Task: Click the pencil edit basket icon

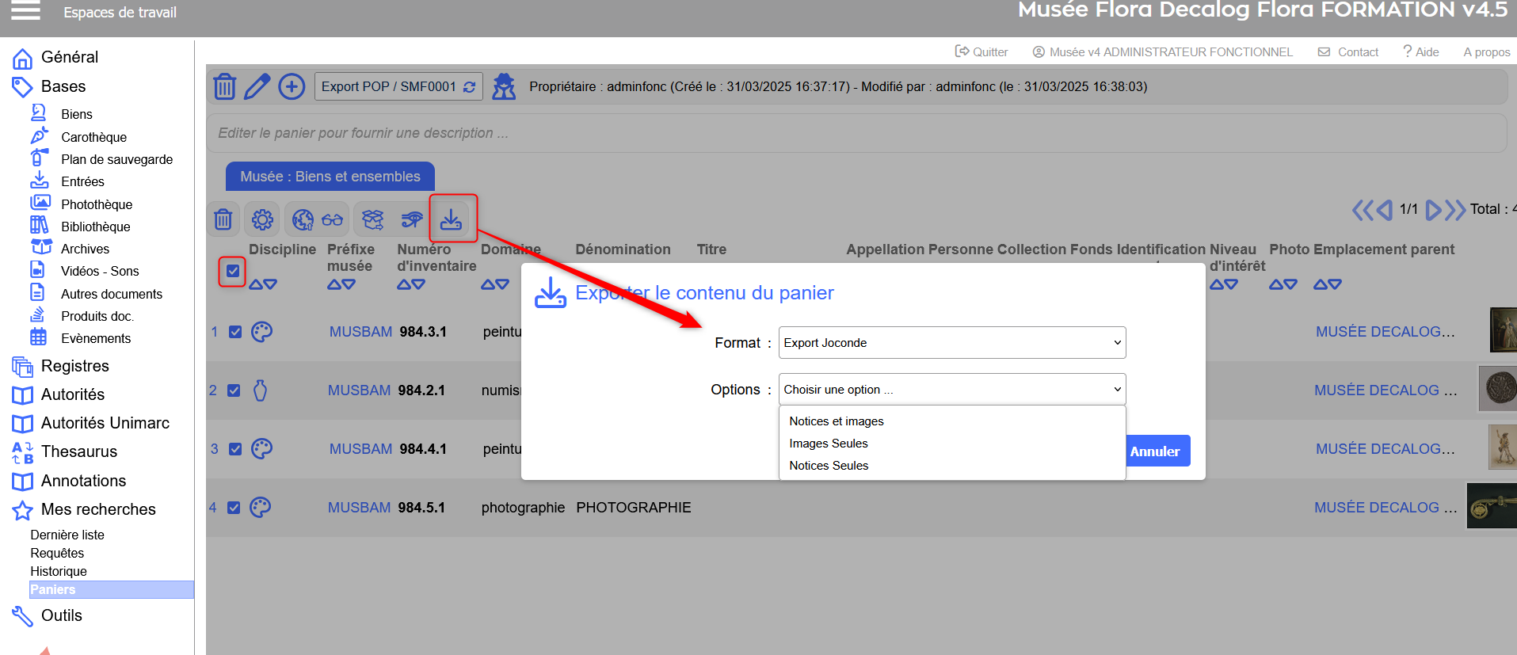Action: tap(257, 86)
